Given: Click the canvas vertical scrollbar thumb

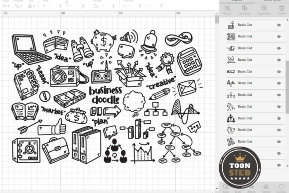Looking at the screenshot, I should coord(217,19).
